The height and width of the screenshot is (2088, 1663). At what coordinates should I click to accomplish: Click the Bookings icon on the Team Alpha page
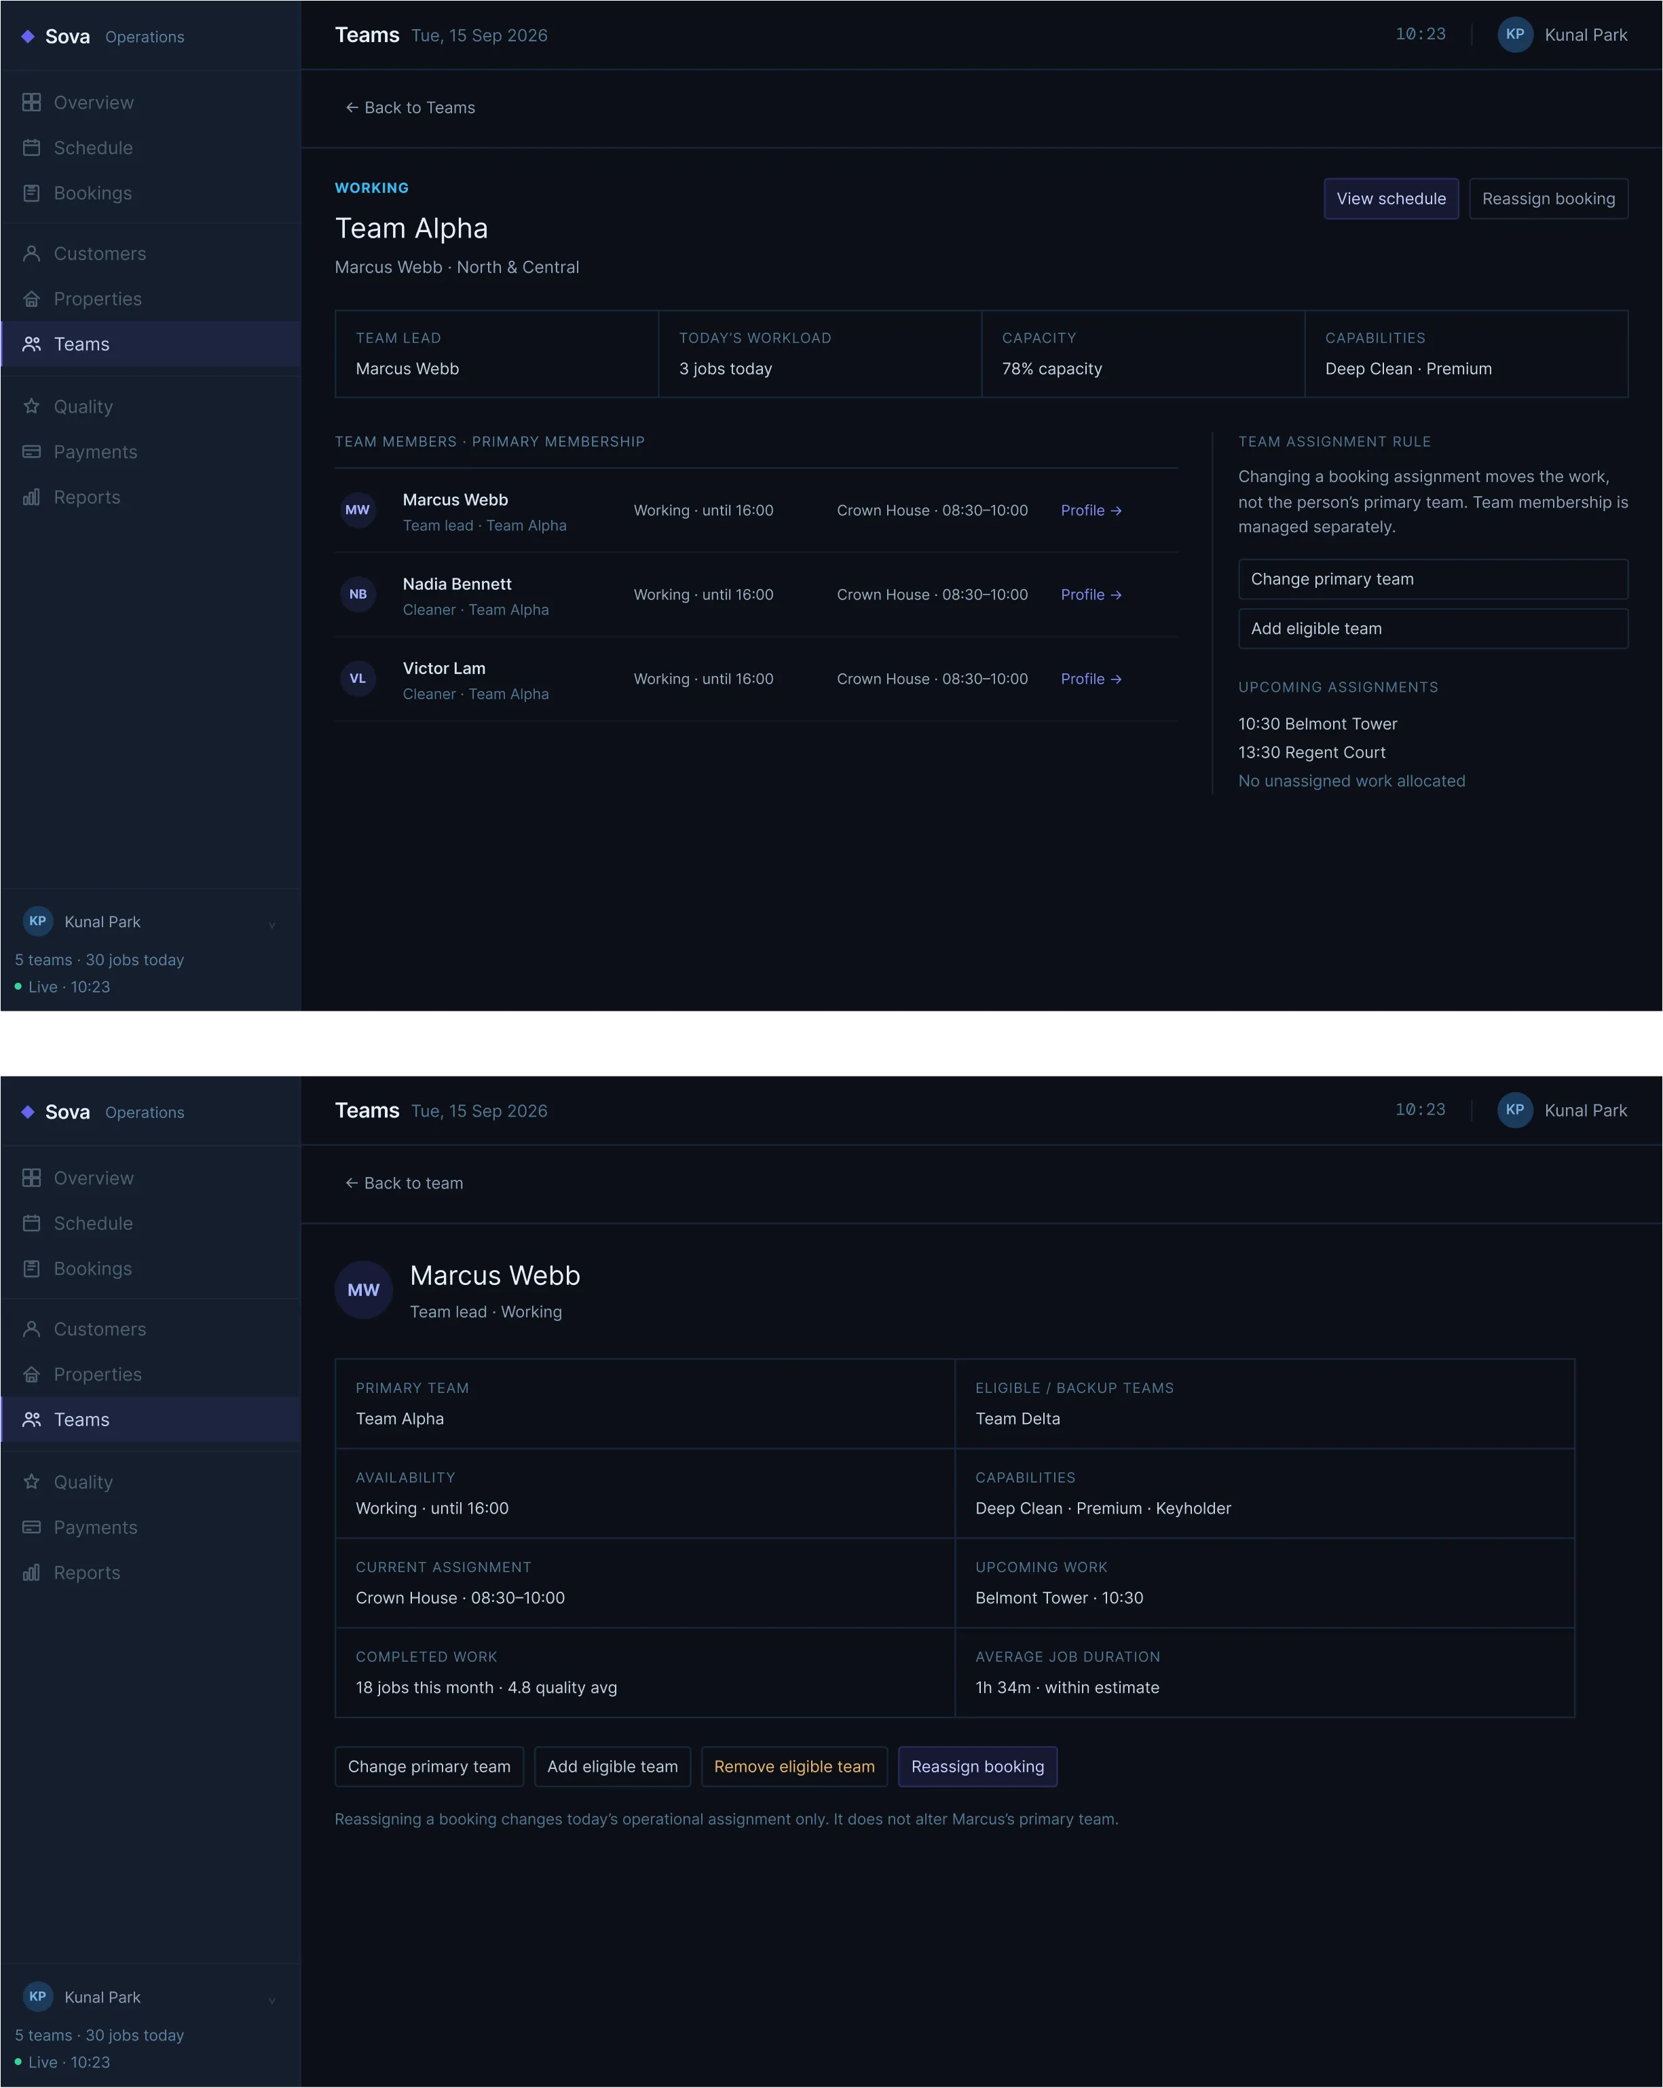click(32, 193)
